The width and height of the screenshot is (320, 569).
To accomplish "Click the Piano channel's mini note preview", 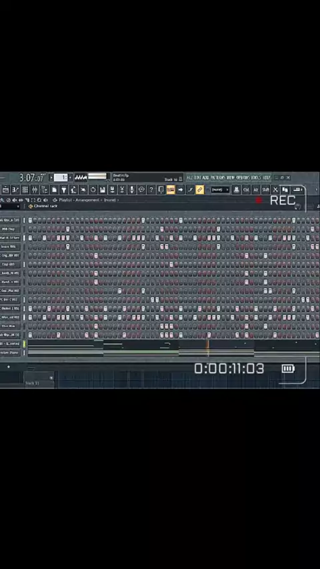I will 173,352.
